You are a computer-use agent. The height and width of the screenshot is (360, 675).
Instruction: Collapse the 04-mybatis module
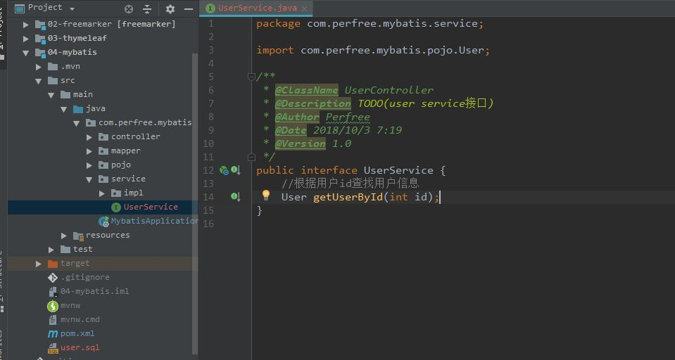26,53
